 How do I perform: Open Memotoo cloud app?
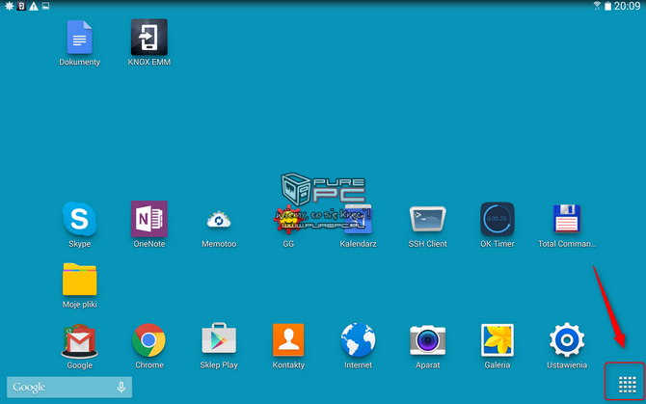coord(219,220)
